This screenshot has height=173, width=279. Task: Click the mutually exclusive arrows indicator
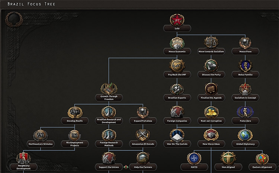pyautogui.click(x=126, y=167)
